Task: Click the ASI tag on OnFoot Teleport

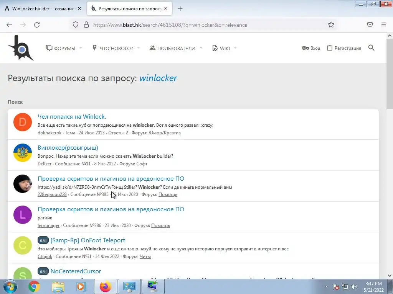Action: [43, 240]
